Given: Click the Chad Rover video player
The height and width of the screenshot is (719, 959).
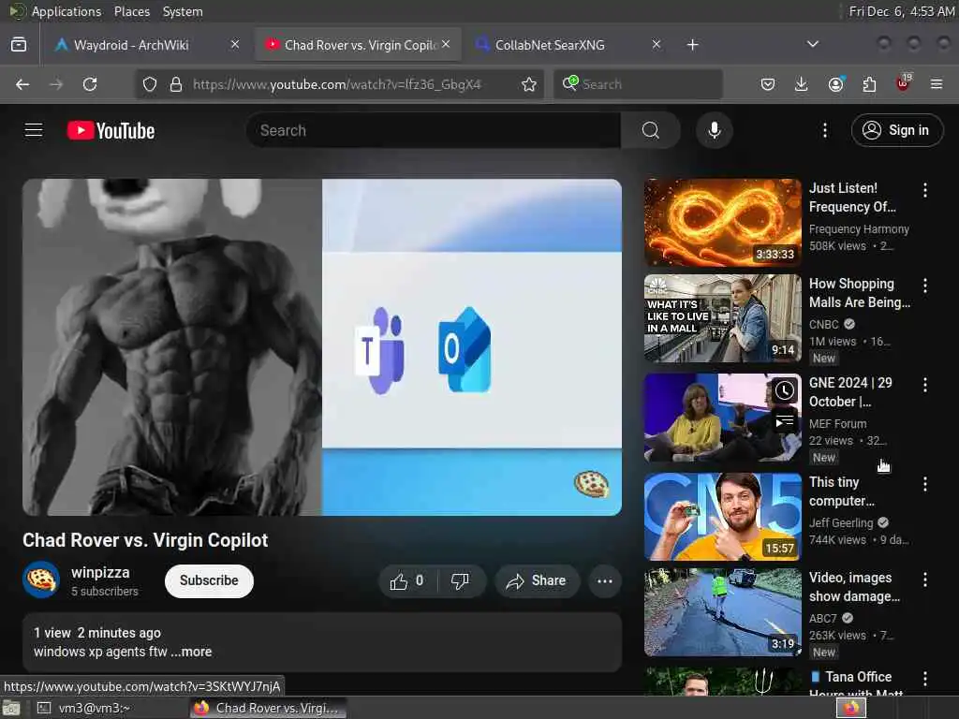Looking at the screenshot, I should pos(322,346).
